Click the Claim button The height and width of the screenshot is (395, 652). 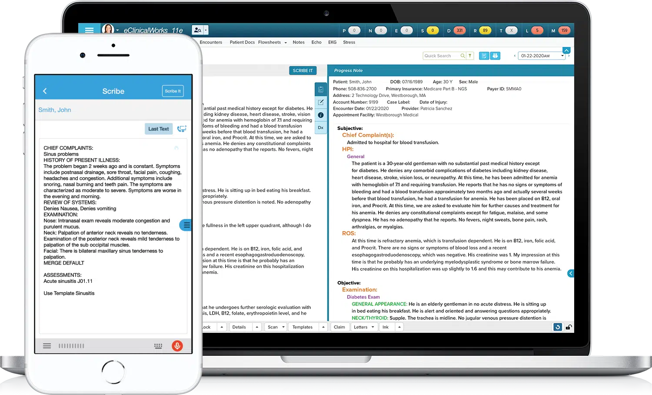(339, 327)
